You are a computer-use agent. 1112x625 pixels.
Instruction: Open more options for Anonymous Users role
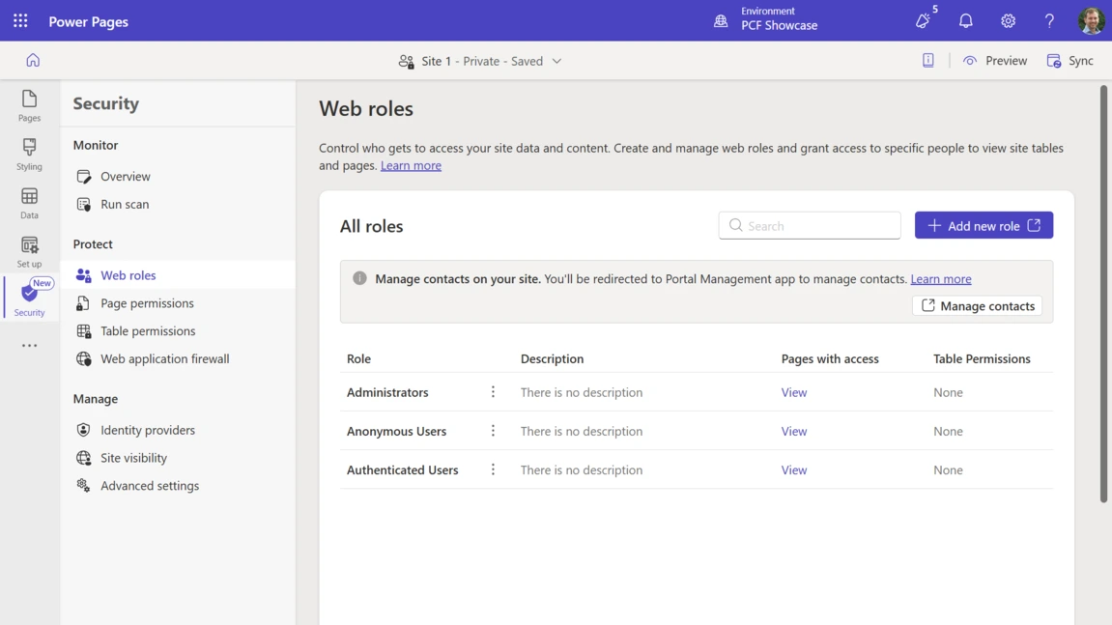tap(493, 431)
